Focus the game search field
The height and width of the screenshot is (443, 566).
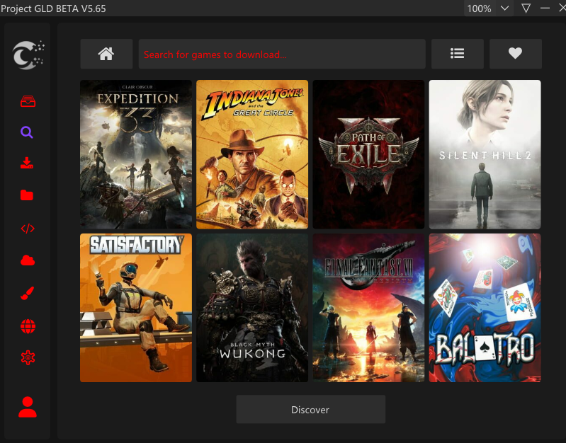pyautogui.click(x=282, y=54)
